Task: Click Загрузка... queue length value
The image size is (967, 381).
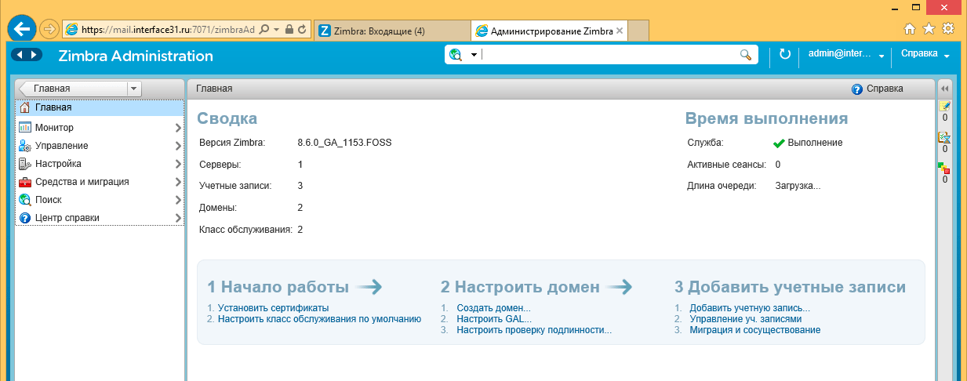Action: click(x=798, y=186)
